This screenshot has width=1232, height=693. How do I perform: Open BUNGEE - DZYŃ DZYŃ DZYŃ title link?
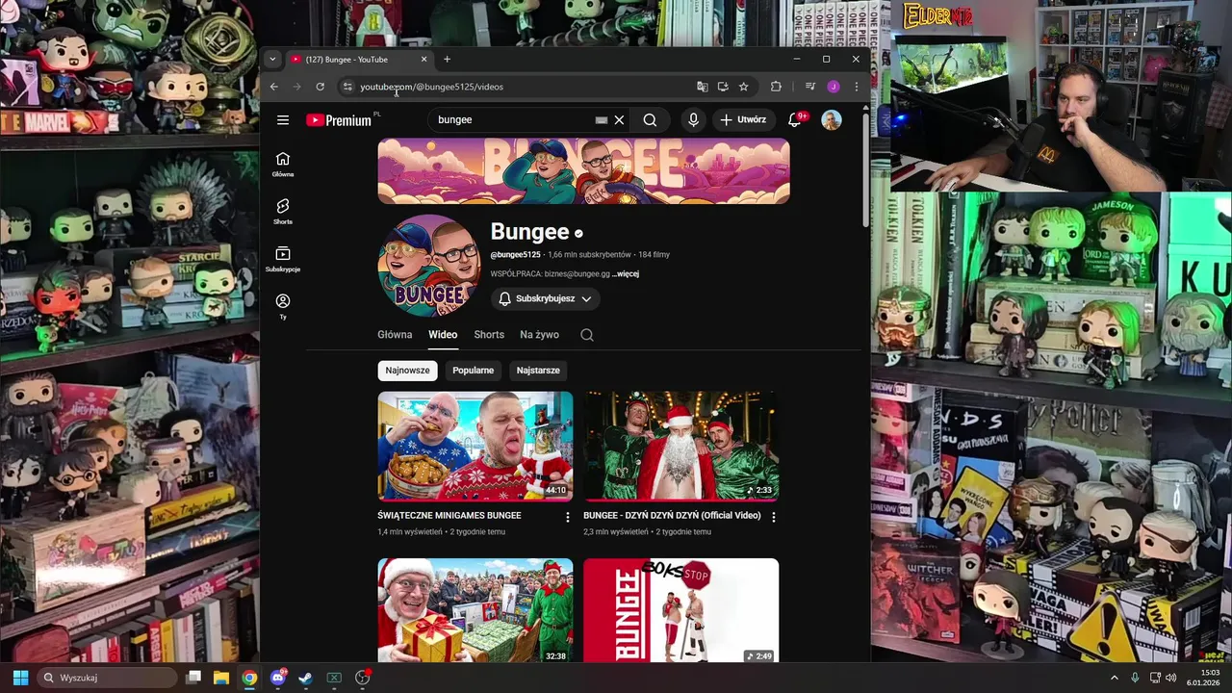672,516
